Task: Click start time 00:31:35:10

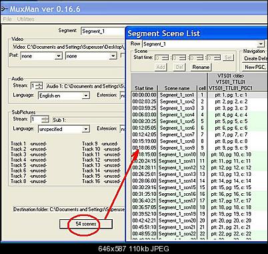Action: coord(144,194)
